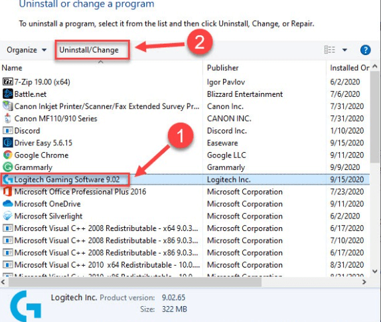This screenshot has width=381, height=322.
Task: Click icon of Visual C++ 2008 x64 entry
Action: pyautogui.click(x=8, y=228)
